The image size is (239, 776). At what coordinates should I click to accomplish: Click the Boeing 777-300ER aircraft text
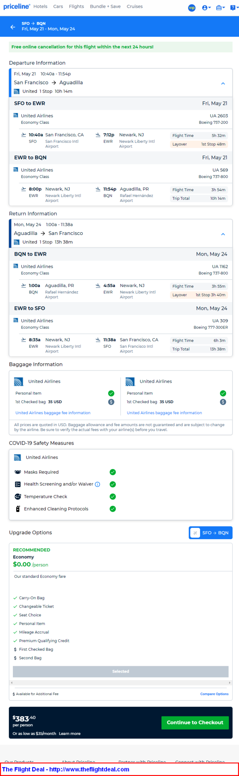click(x=211, y=327)
